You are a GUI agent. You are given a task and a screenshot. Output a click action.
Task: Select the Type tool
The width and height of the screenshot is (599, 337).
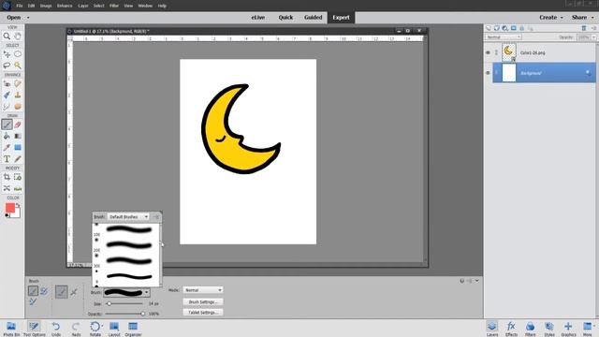tap(7, 159)
